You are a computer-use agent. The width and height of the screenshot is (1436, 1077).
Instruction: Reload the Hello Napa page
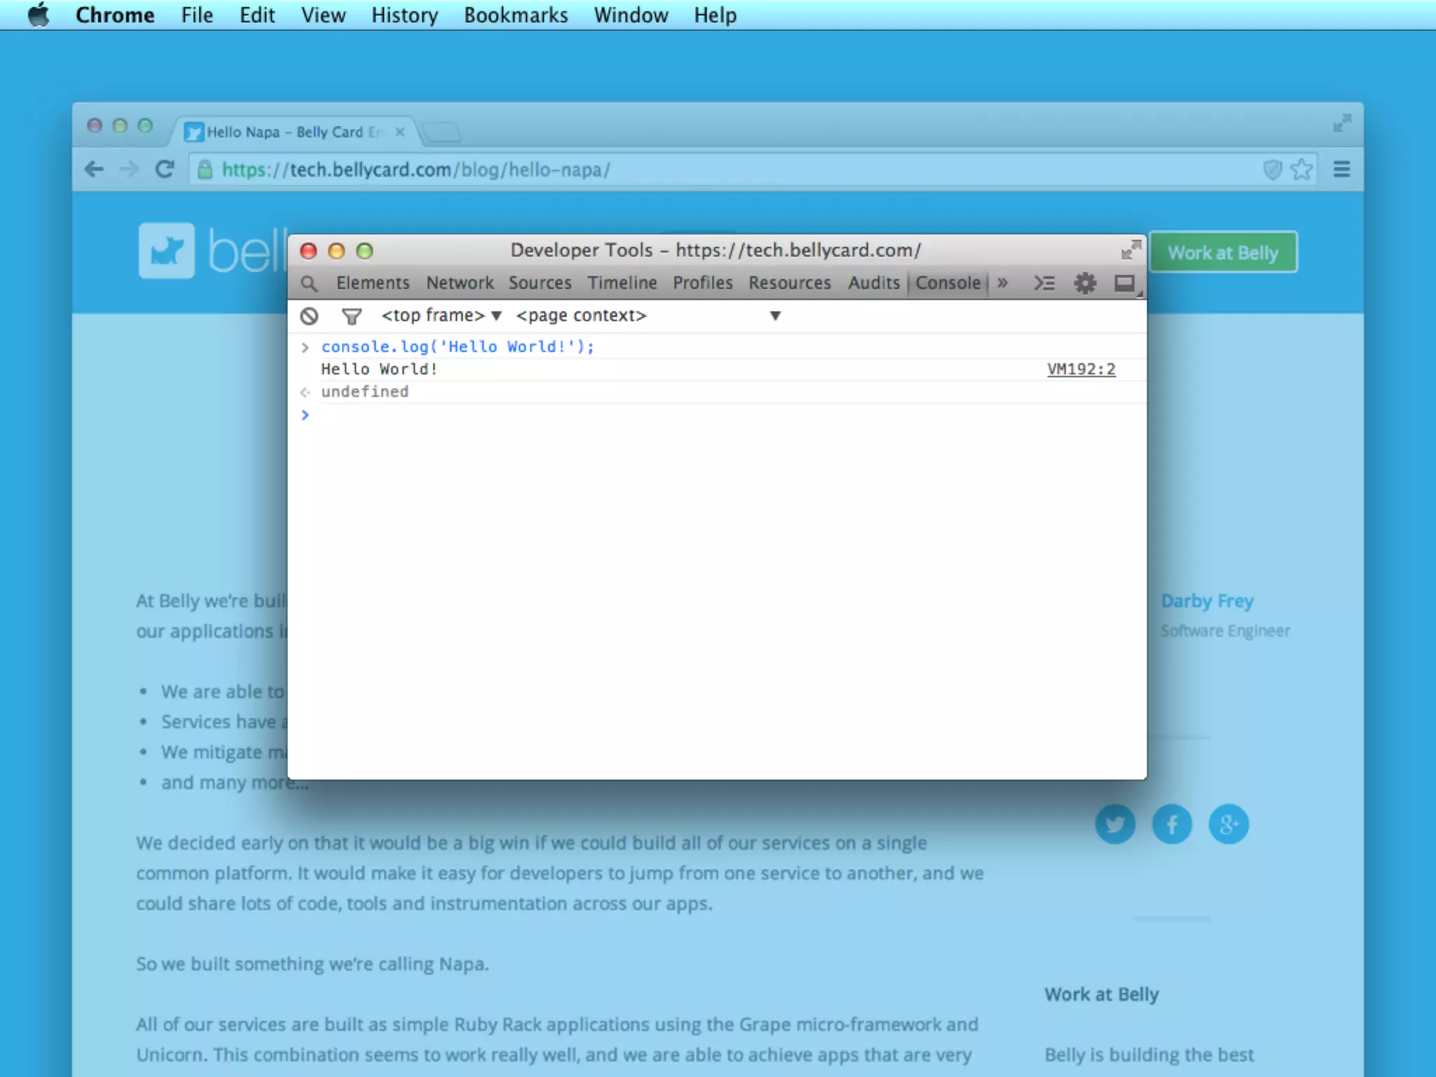tap(165, 169)
